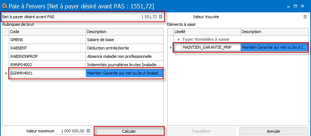The image size is (311, 136).
Task: Select the RABSENT row
Action: coord(86,48)
